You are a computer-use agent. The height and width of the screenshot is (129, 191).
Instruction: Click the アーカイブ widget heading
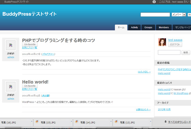coord(163,103)
